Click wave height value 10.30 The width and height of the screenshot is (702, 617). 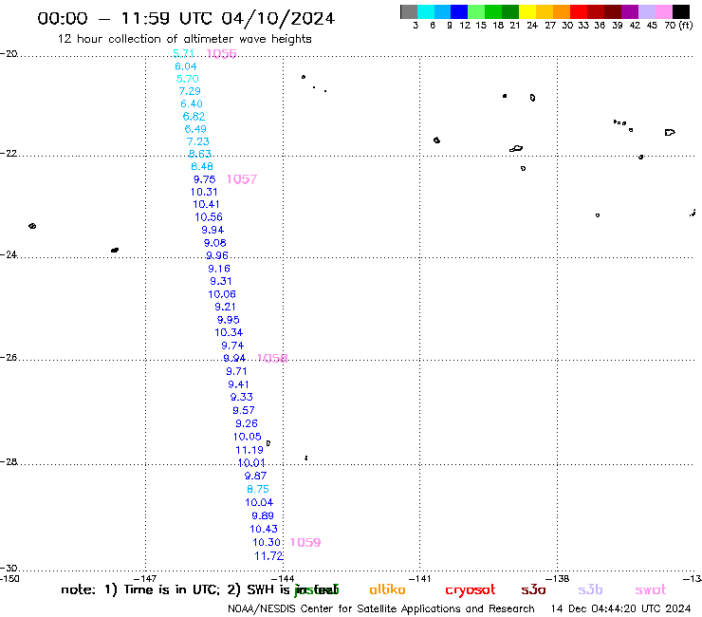267,543
